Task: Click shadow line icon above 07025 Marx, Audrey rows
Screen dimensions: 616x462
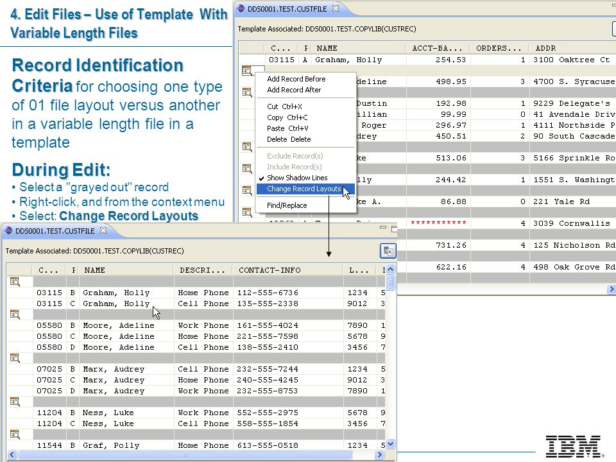Action: (15, 358)
